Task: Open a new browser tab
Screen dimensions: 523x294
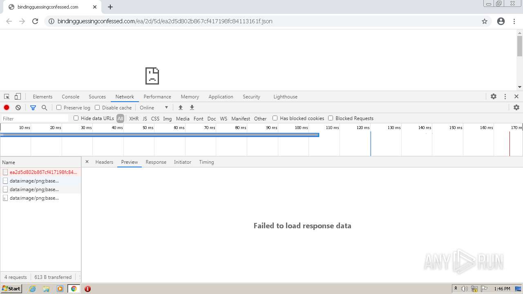Action: (x=110, y=7)
